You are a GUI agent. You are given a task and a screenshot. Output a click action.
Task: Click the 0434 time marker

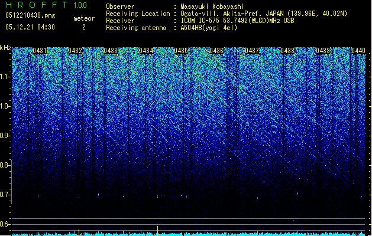[146, 51]
